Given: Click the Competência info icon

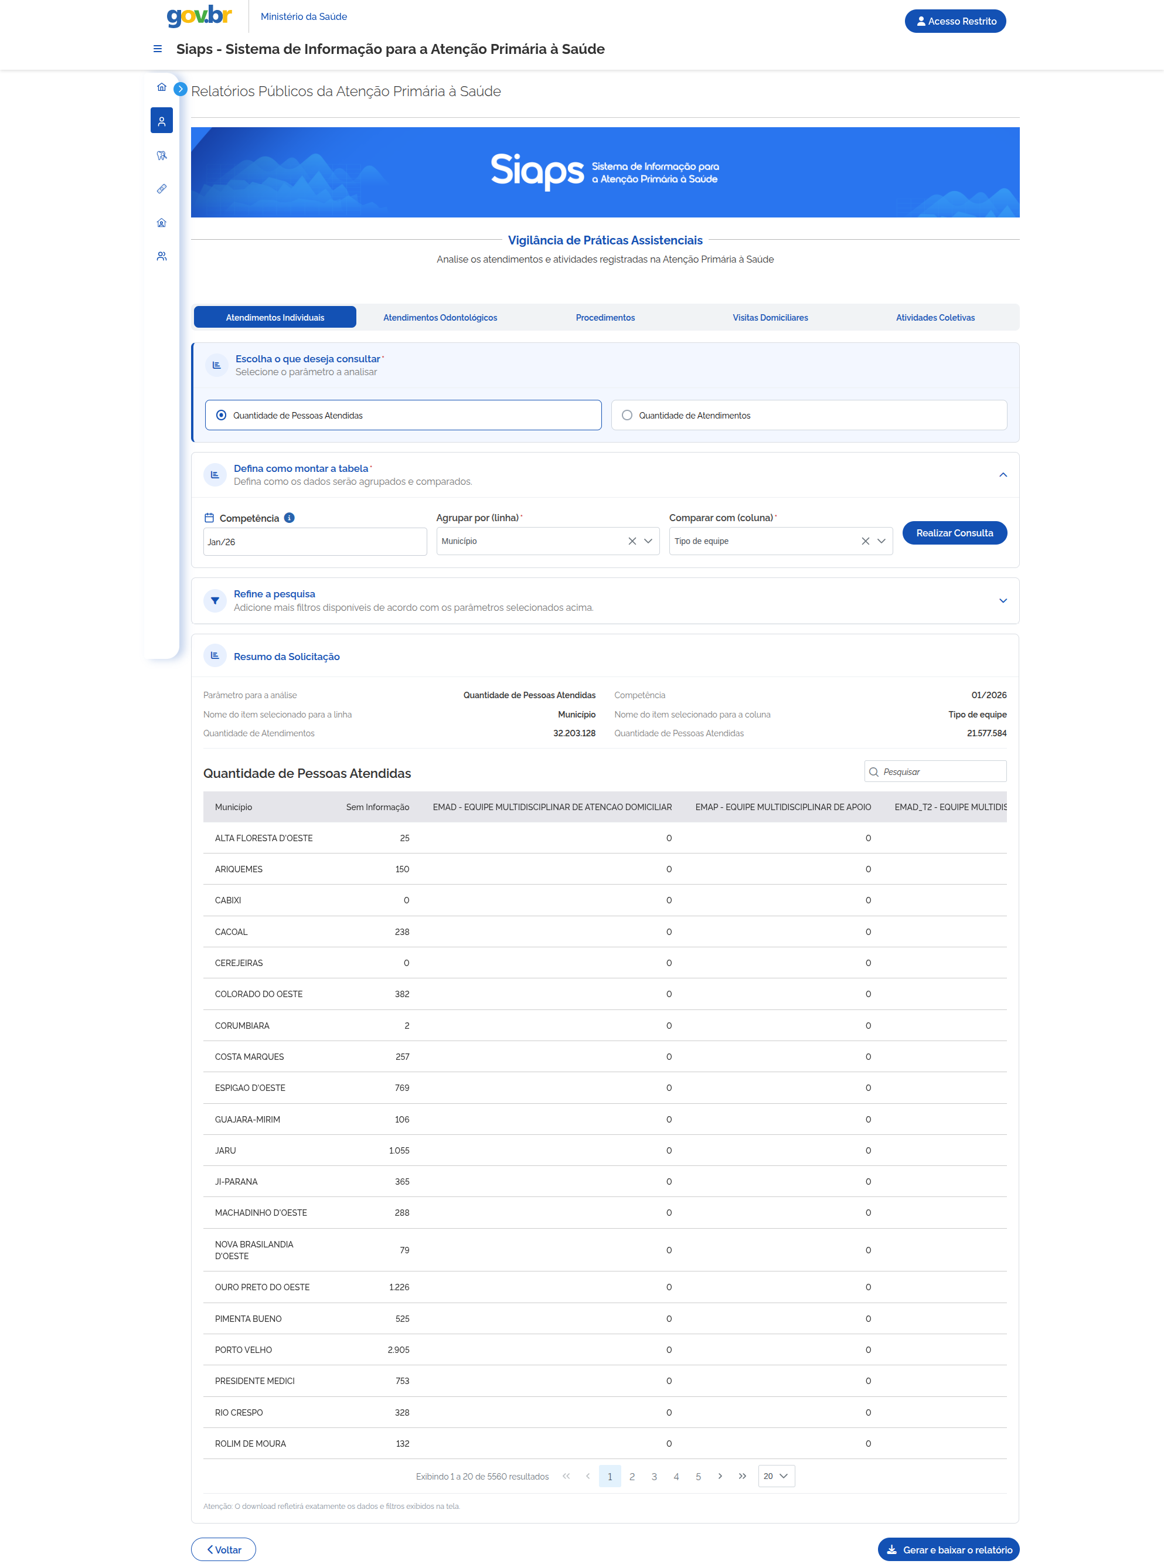Looking at the screenshot, I should [289, 518].
